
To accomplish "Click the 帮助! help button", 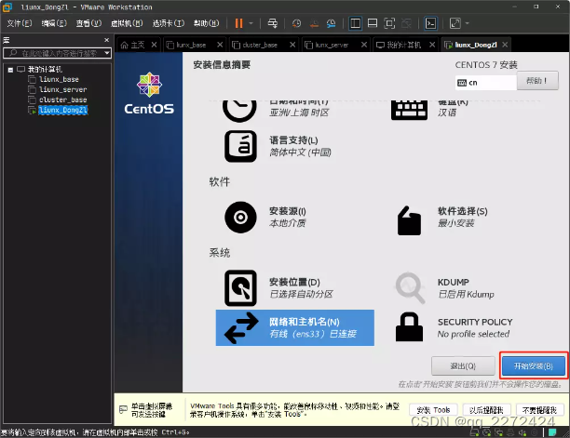I will (x=537, y=81).
